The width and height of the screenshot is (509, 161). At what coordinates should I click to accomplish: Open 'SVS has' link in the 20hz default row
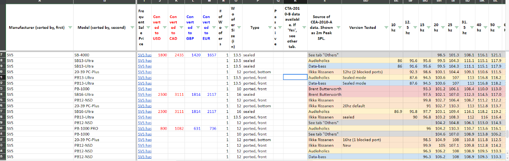(145, 106)
